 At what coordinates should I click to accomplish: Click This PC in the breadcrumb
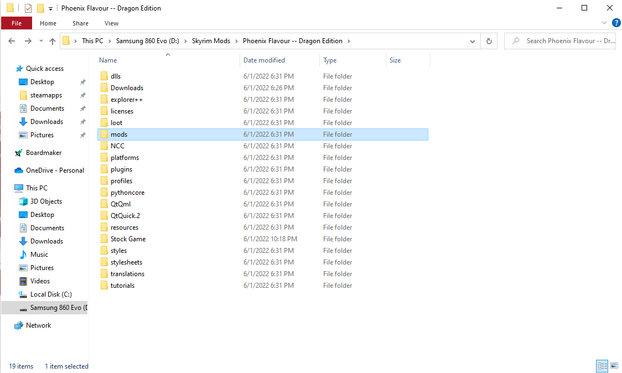(92, 41)
